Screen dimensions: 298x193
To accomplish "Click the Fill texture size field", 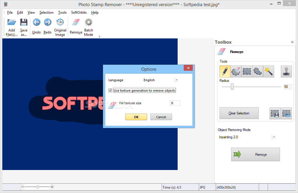I will (175, 103).
